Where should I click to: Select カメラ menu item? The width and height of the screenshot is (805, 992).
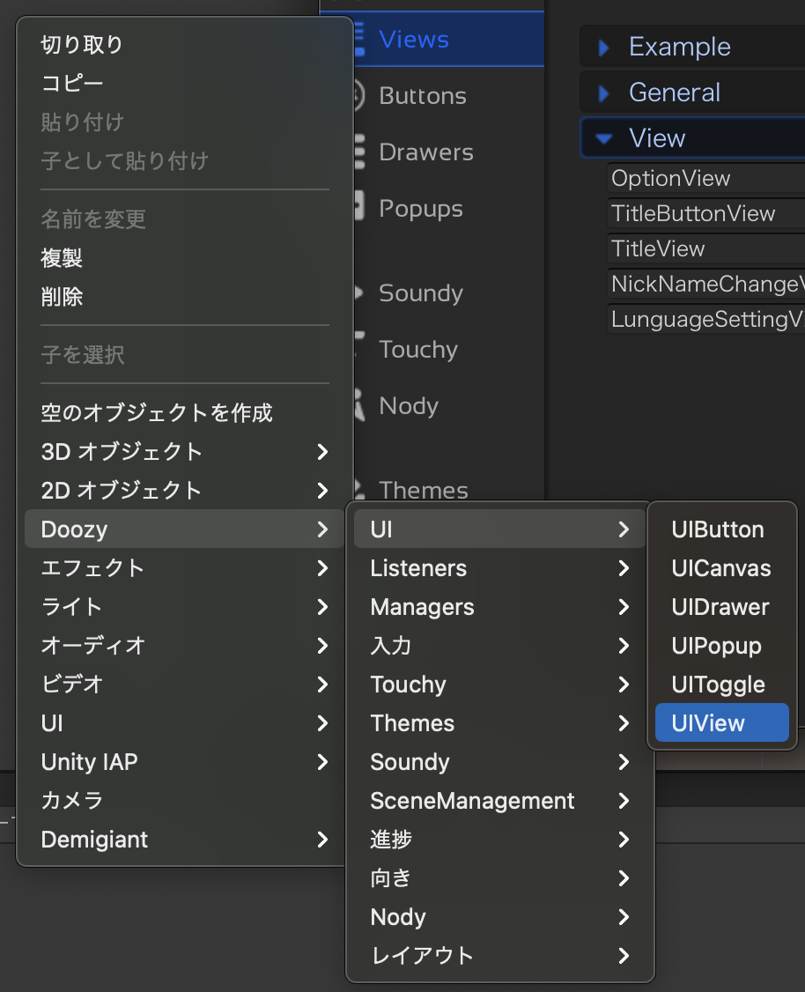pos(184,800)
